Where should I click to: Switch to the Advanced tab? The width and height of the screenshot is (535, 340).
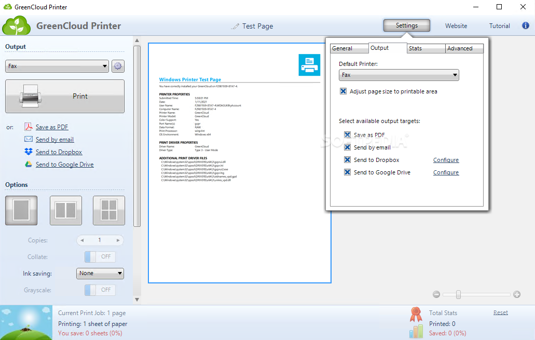click(464, 48)
